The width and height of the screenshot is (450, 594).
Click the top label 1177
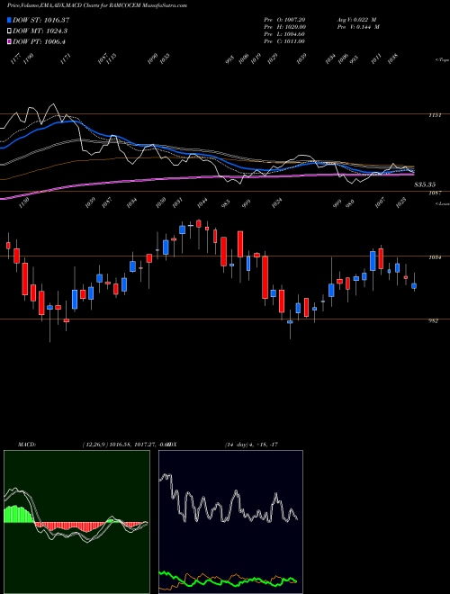tap(16, 58)
